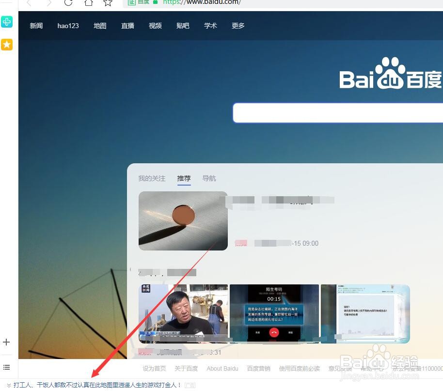Switch to the 我的关注 tab

click(x=152, y=178)
